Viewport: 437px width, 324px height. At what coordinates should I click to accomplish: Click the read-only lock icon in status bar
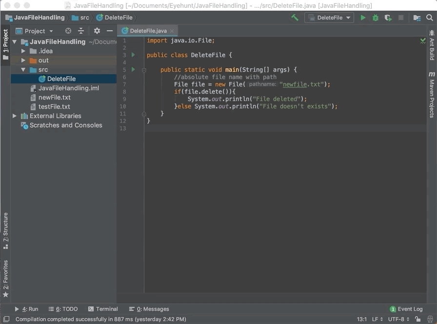(x=417, y=319)
